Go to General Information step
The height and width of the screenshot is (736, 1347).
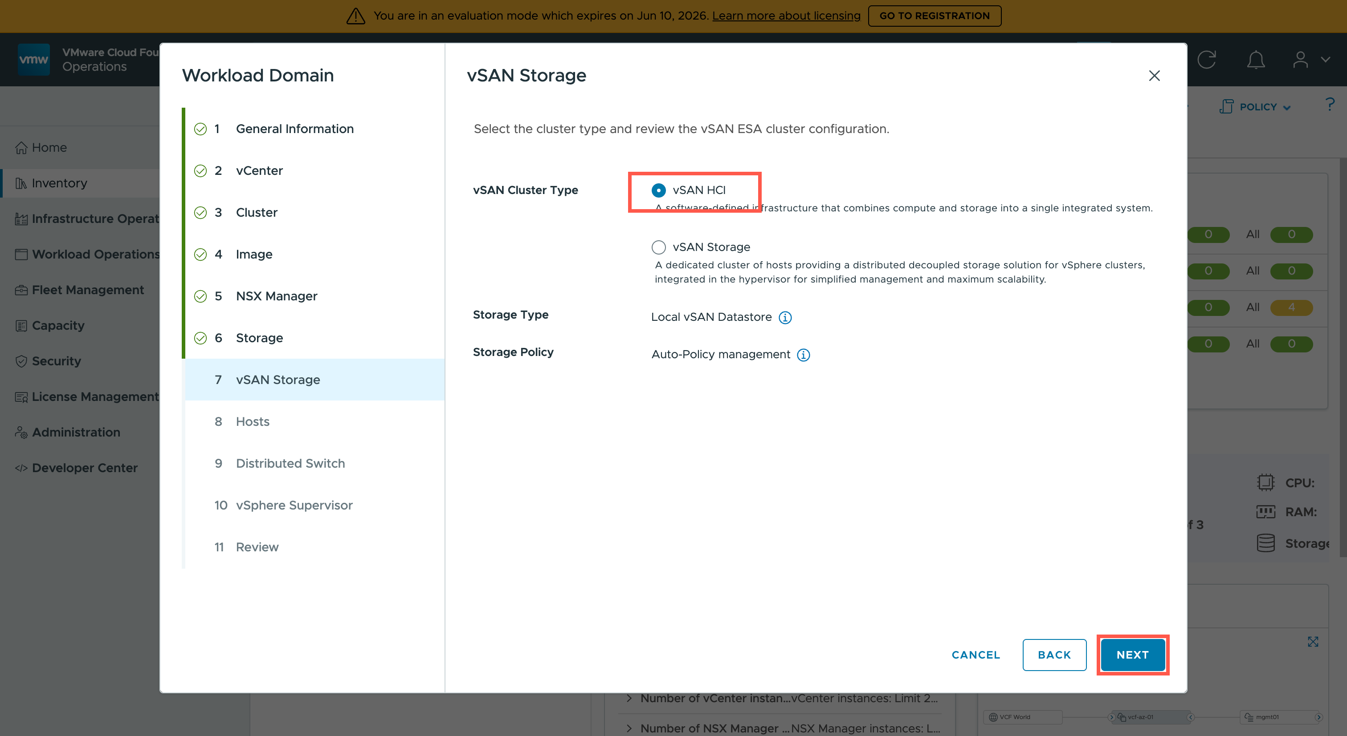(294, 129)
